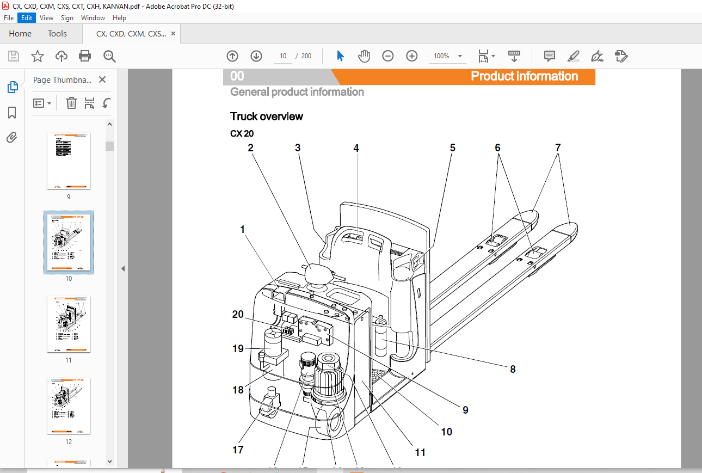Open the File menu
Screen dimensions: 702x473
pos(9,17)
